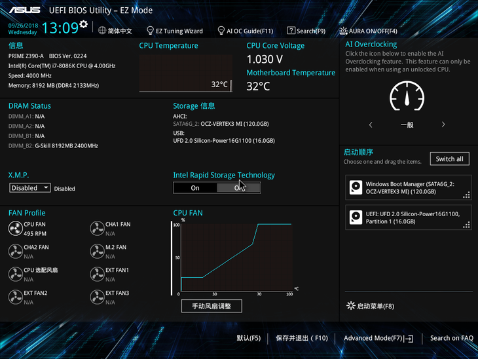This screenshot has width=478, height=359.
Task: Click the 手动风扇调整 button
Action: coord(211,306)
